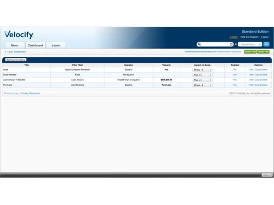Screen dimensions: 274x205
Task: Select the bold 'Purchase' value cell
Action: click(x=167, y=85)
